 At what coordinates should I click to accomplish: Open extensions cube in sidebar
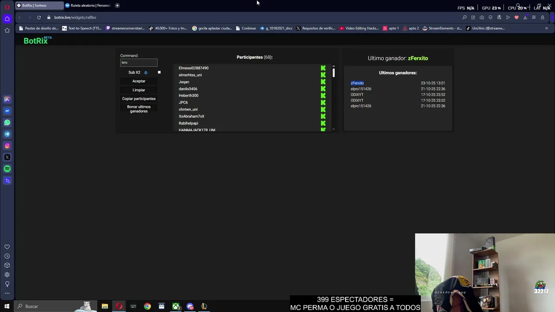coord(7,265)
